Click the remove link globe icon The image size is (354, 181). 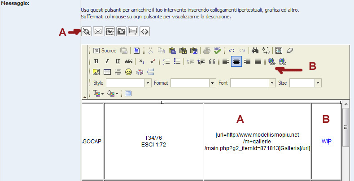(282, 61)
